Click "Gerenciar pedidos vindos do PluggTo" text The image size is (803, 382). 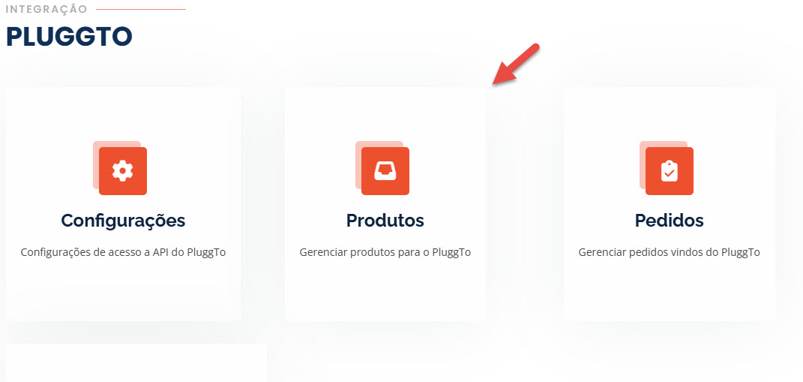tap(669, 252)
